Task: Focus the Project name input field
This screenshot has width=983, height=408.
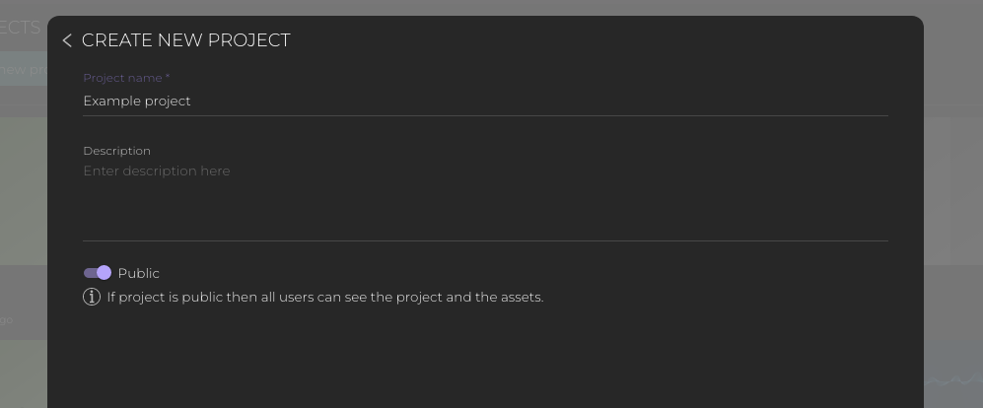Action: pos(485,101)
